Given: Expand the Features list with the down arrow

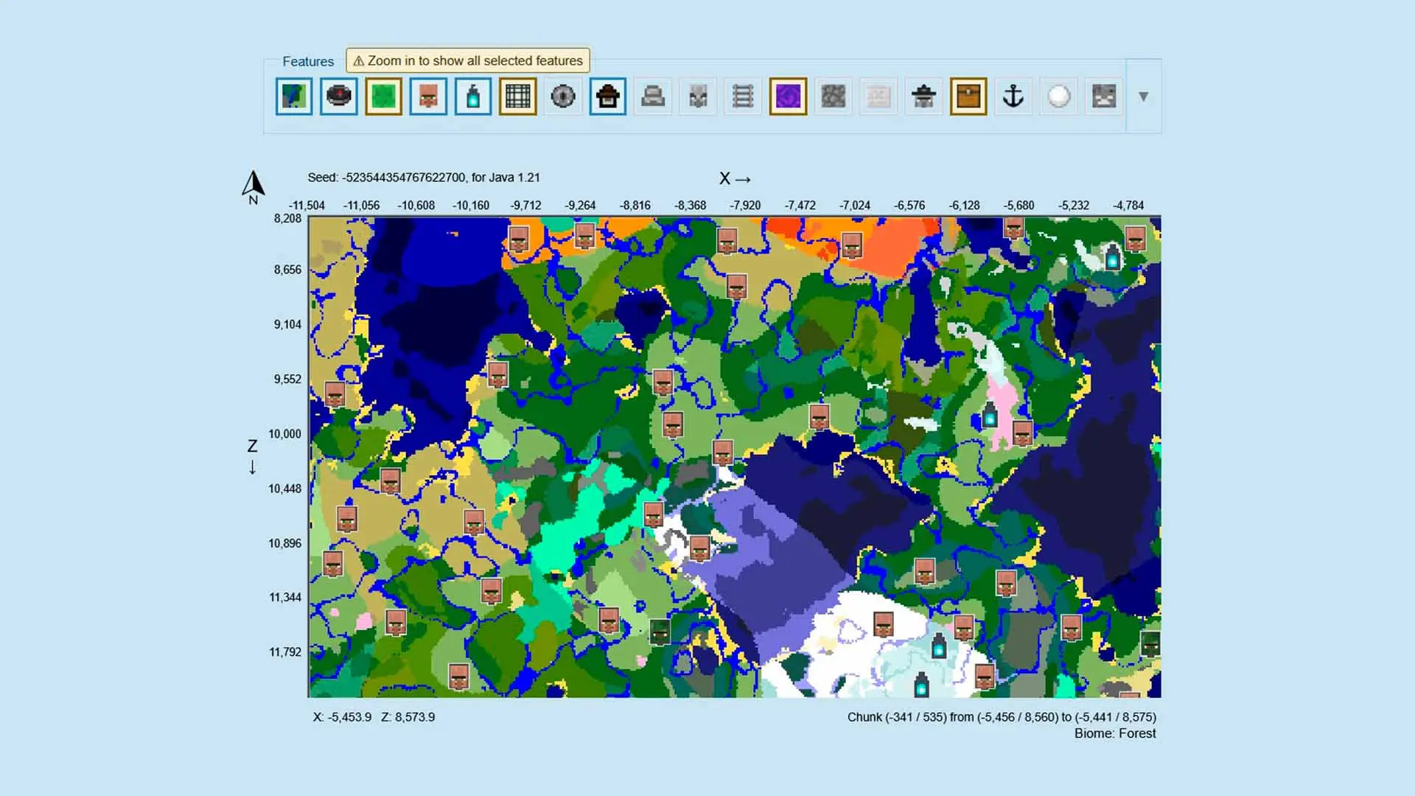Looking at the screenshot, I should [1144, 97].
